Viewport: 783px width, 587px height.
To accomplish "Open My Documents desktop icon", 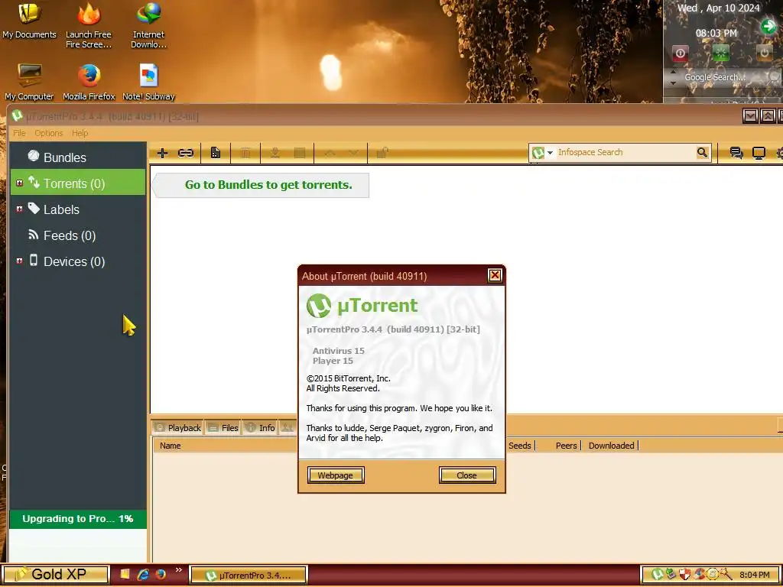I will 29,20.
